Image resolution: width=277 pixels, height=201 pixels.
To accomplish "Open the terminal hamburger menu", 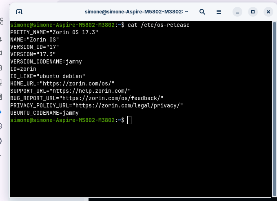I will click(x=219, y=12).
